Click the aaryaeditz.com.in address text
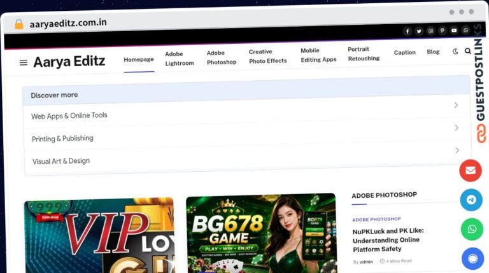Image resolution: width=489 pixels, height=273 pixels. point(68,23)
